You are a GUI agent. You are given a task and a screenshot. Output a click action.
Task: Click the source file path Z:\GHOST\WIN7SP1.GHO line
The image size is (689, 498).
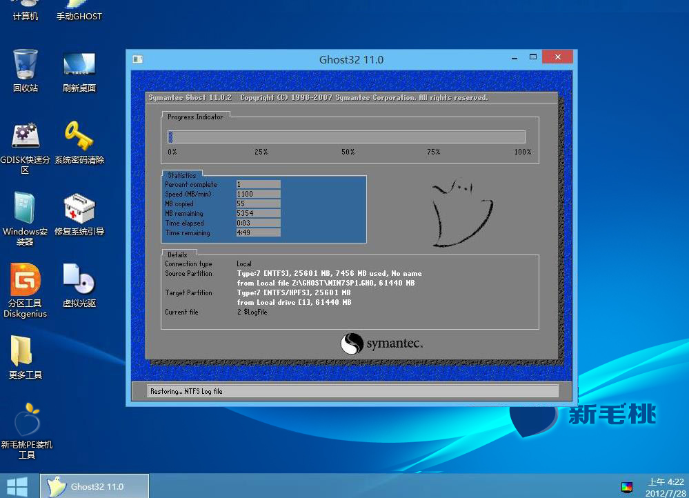coord(326,283)
